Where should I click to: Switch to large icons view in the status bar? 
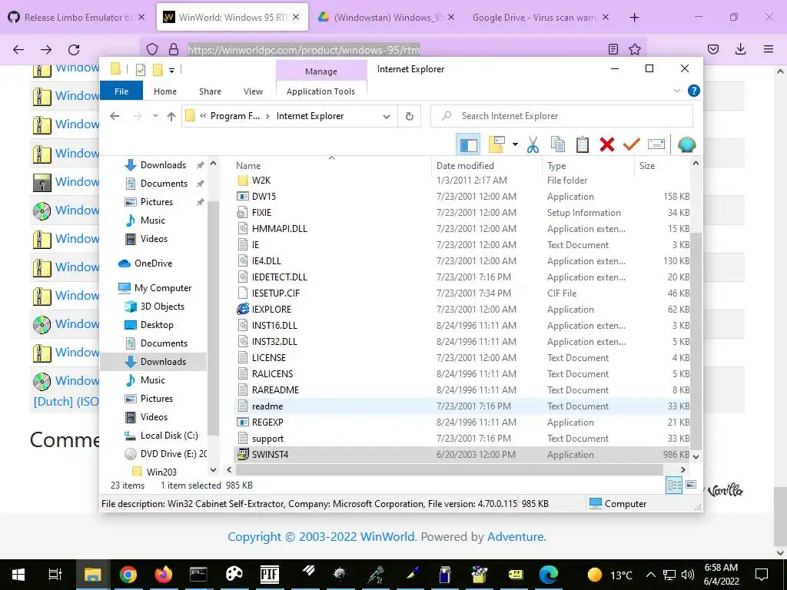coord(691,486)
